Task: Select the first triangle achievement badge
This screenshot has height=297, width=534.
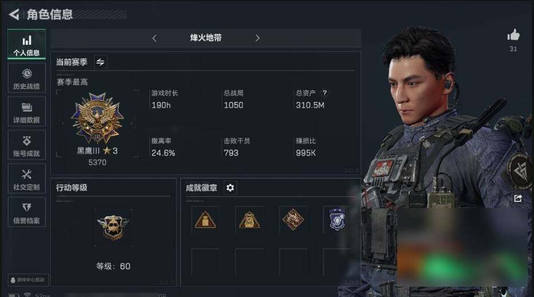Action: point(205,220)
